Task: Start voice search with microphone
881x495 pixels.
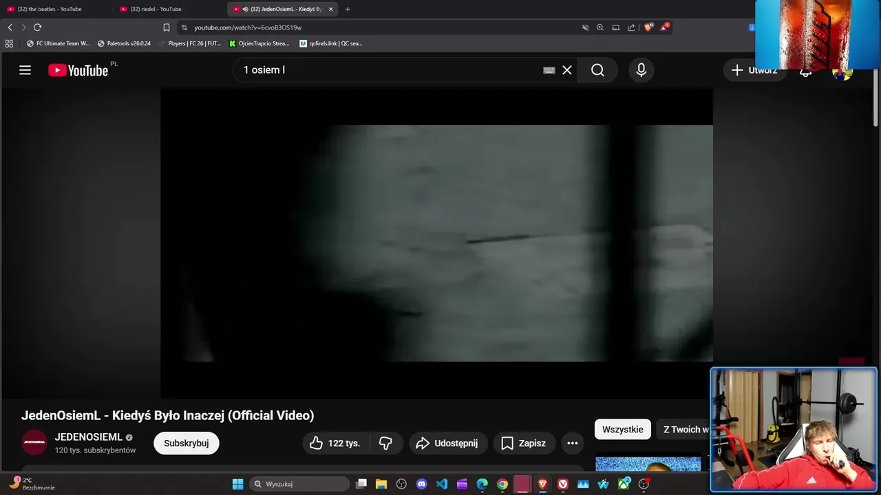Action: (641, 70)
